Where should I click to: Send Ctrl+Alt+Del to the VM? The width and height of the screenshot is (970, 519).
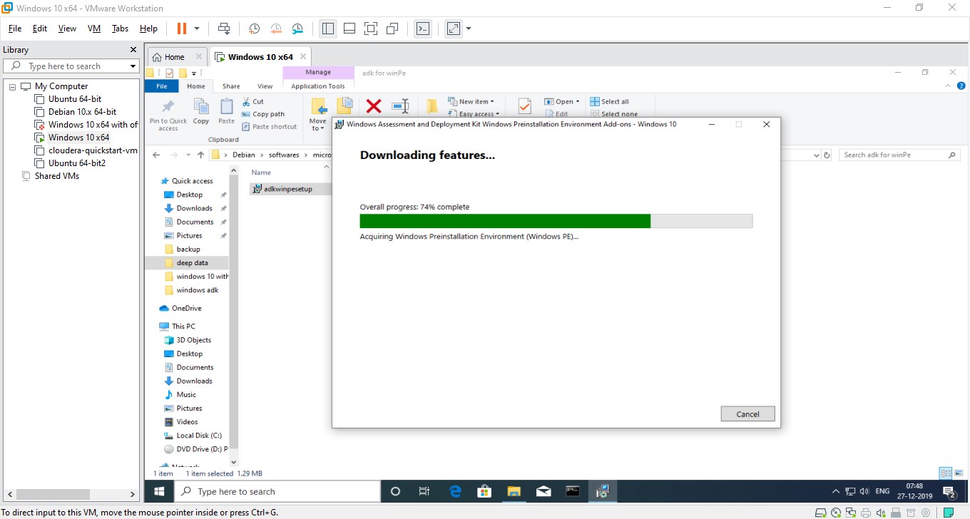[224, 29]
